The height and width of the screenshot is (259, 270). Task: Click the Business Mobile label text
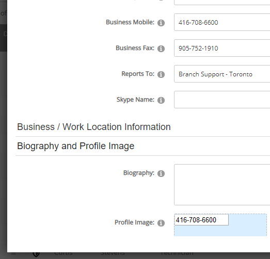(x=130, y=22)
